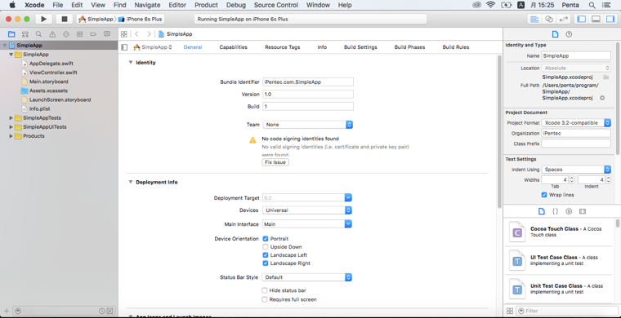The height and width of the screenshot is (318, 621).
Task: Go forward in editor history
Action: pyautogui.click(x=149, y=34)
